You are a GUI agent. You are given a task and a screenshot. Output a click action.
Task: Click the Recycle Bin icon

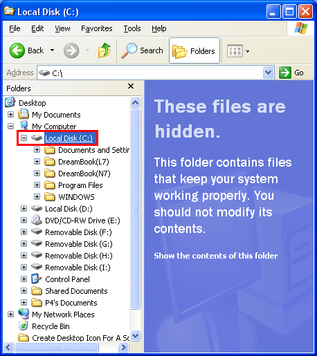(23, 326)
